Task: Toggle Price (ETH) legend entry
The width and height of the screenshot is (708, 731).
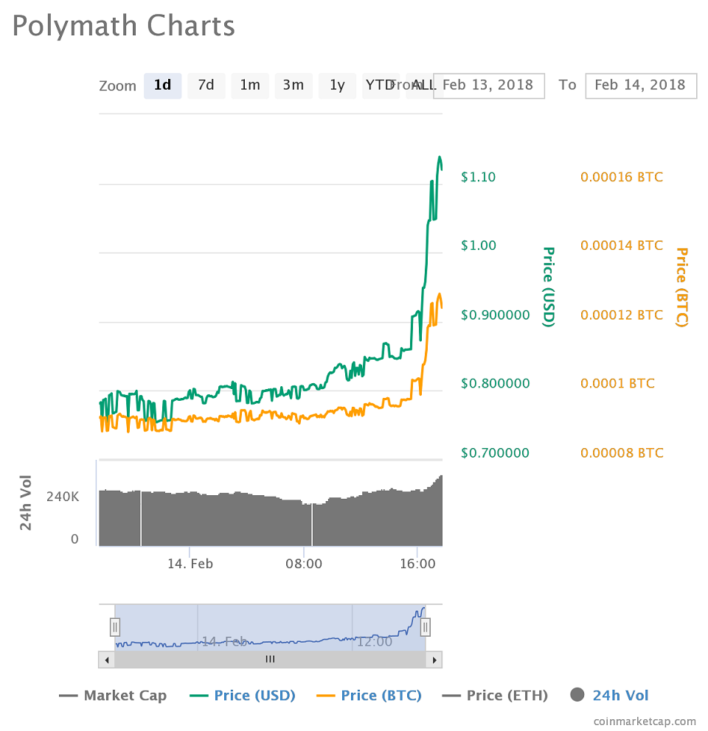Action: (x=495, y=695)
